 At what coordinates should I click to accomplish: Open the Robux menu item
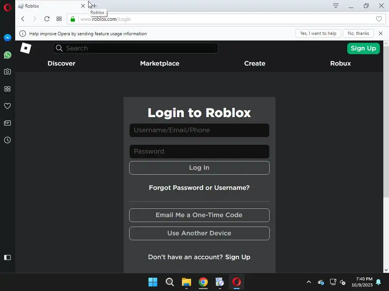pos(340,63)
